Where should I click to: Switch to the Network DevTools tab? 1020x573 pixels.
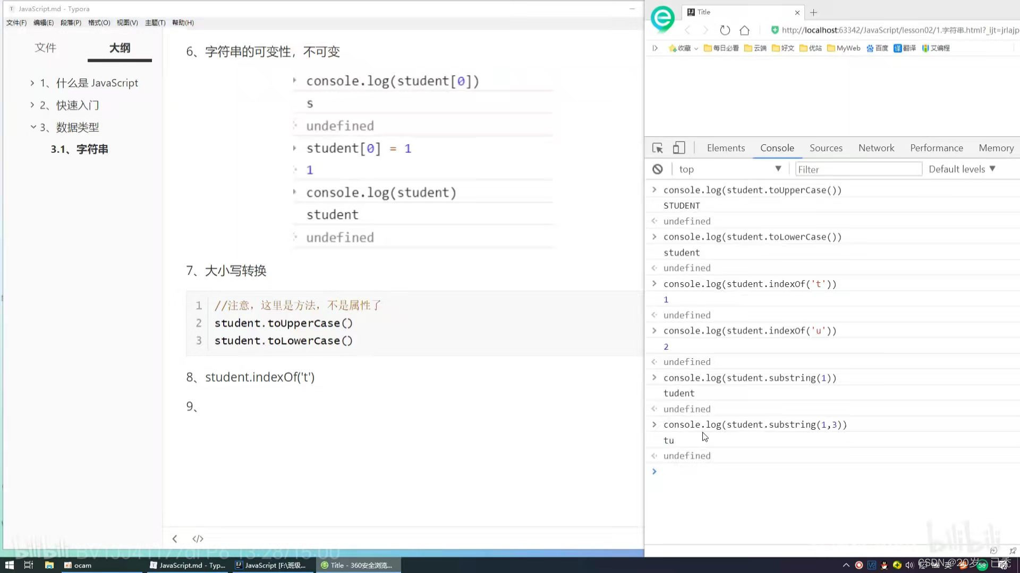876,148
